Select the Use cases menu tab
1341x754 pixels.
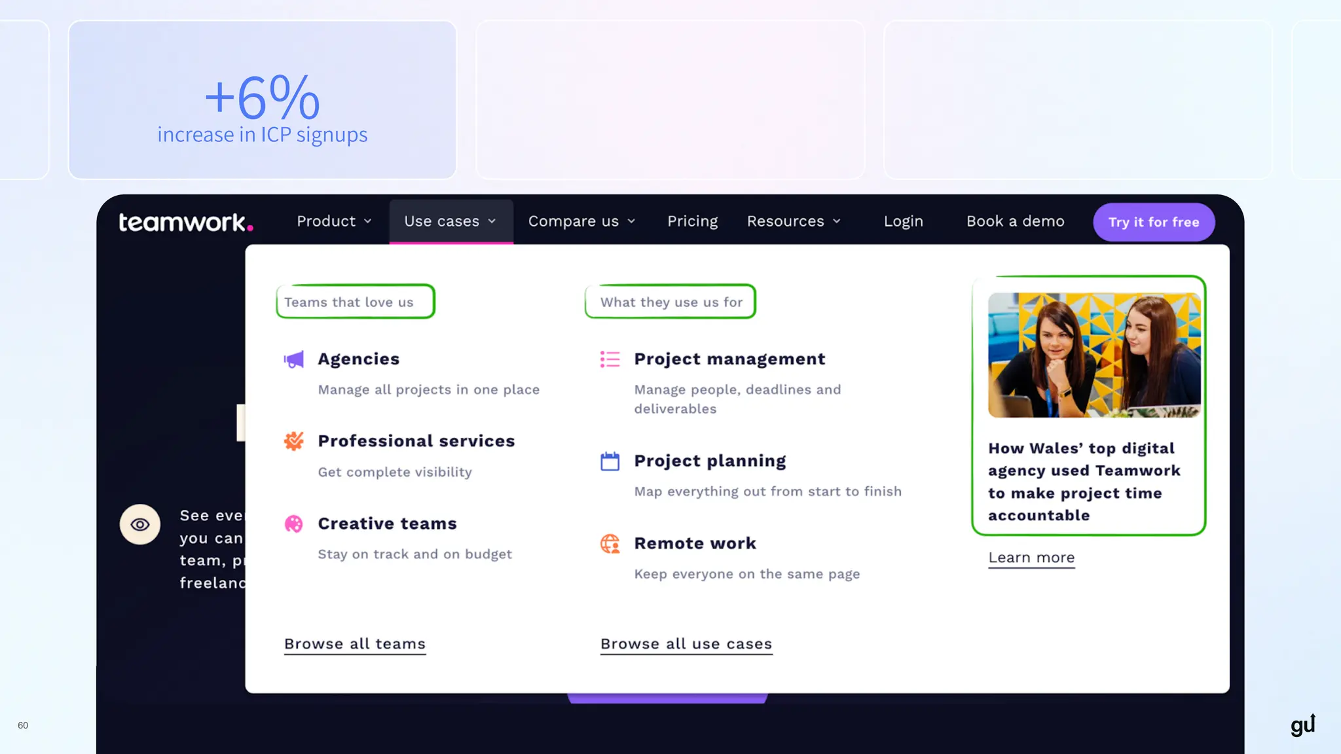451,221
